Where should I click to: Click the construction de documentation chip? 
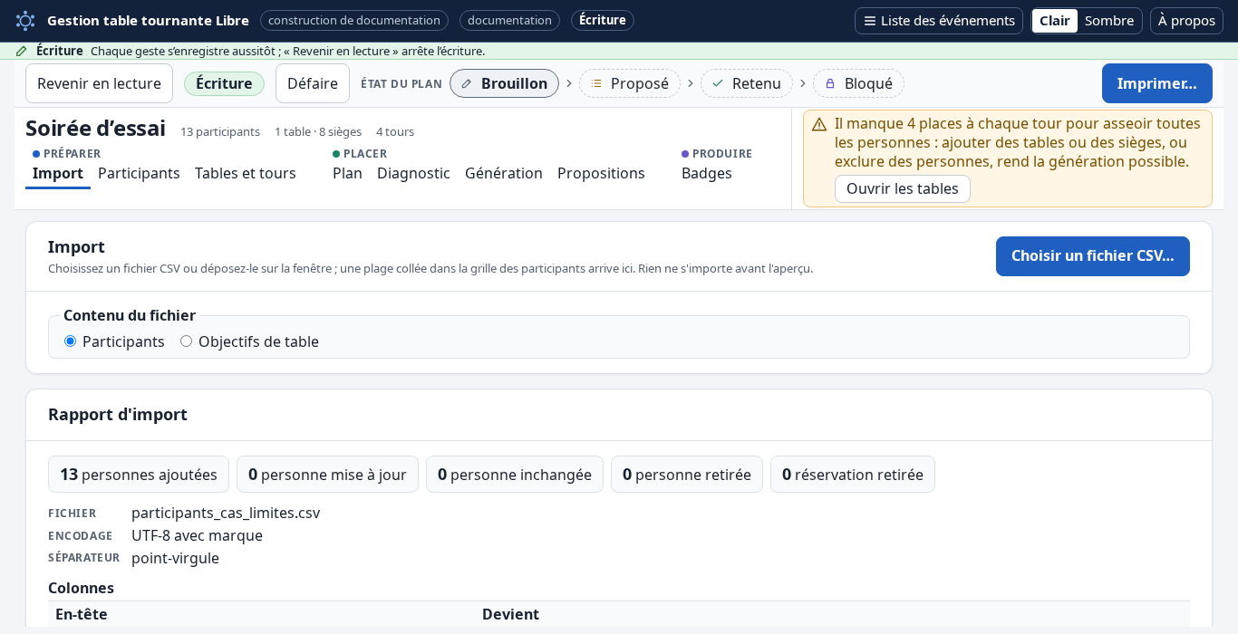[x=354, y=21]
